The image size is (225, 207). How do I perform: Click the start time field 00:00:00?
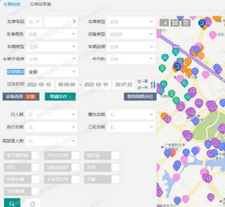[x=67, y=84]
